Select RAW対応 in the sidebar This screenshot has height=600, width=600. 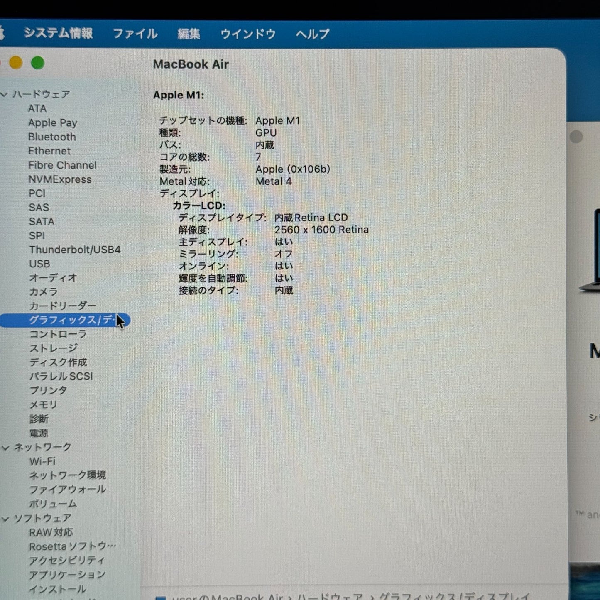click(x=51, y=532)
